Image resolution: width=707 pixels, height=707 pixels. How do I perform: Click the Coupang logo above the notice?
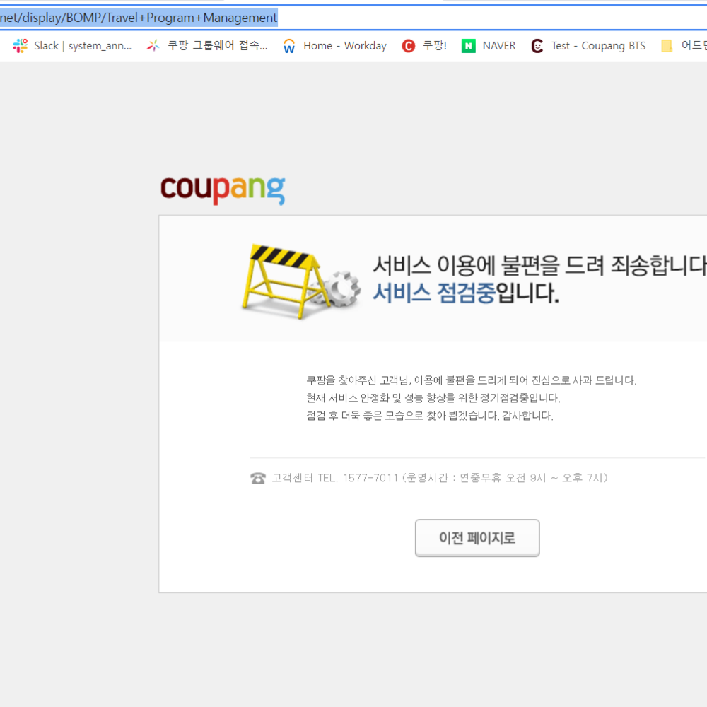pos(223,189)
